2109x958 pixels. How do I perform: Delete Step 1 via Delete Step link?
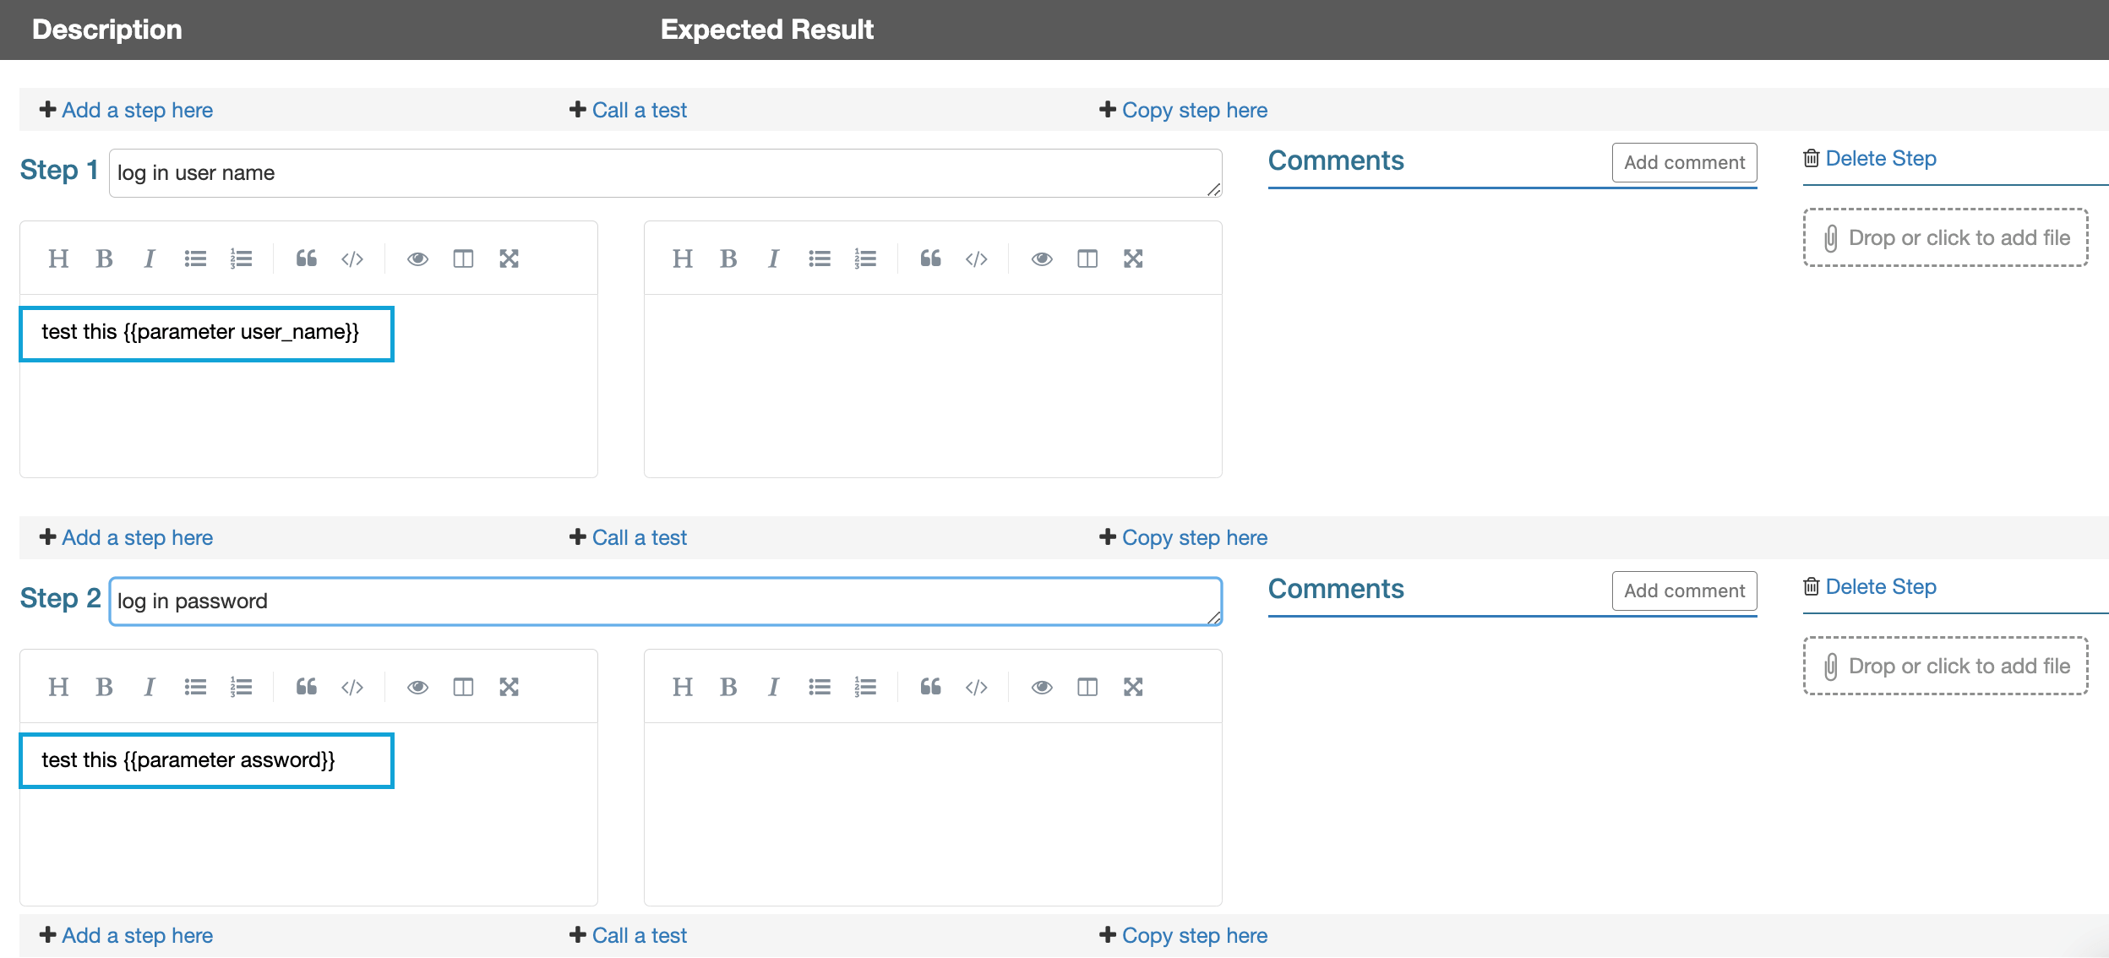tap(1880, 158)
